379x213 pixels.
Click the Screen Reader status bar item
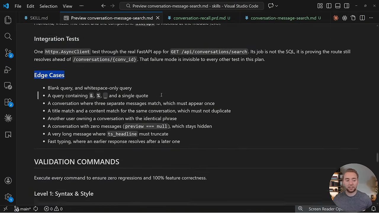pos(326,209)
